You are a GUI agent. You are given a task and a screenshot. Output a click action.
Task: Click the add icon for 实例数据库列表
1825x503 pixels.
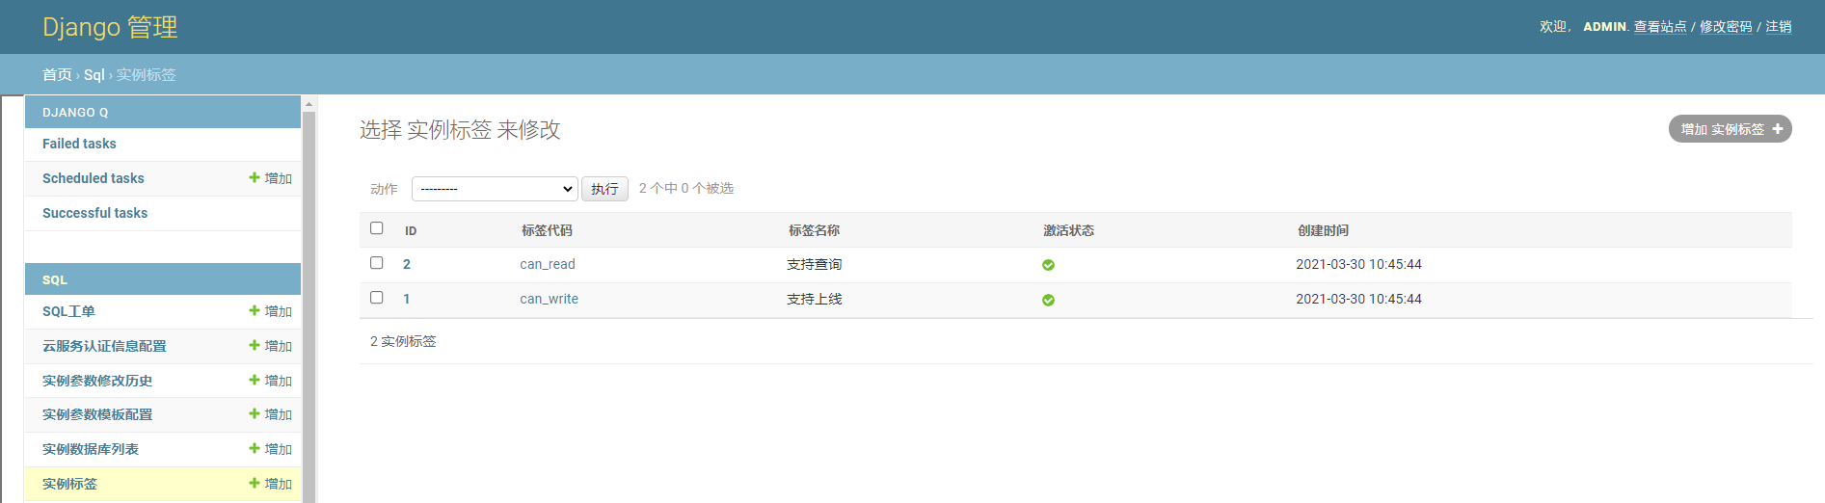(x=255, y=448)
